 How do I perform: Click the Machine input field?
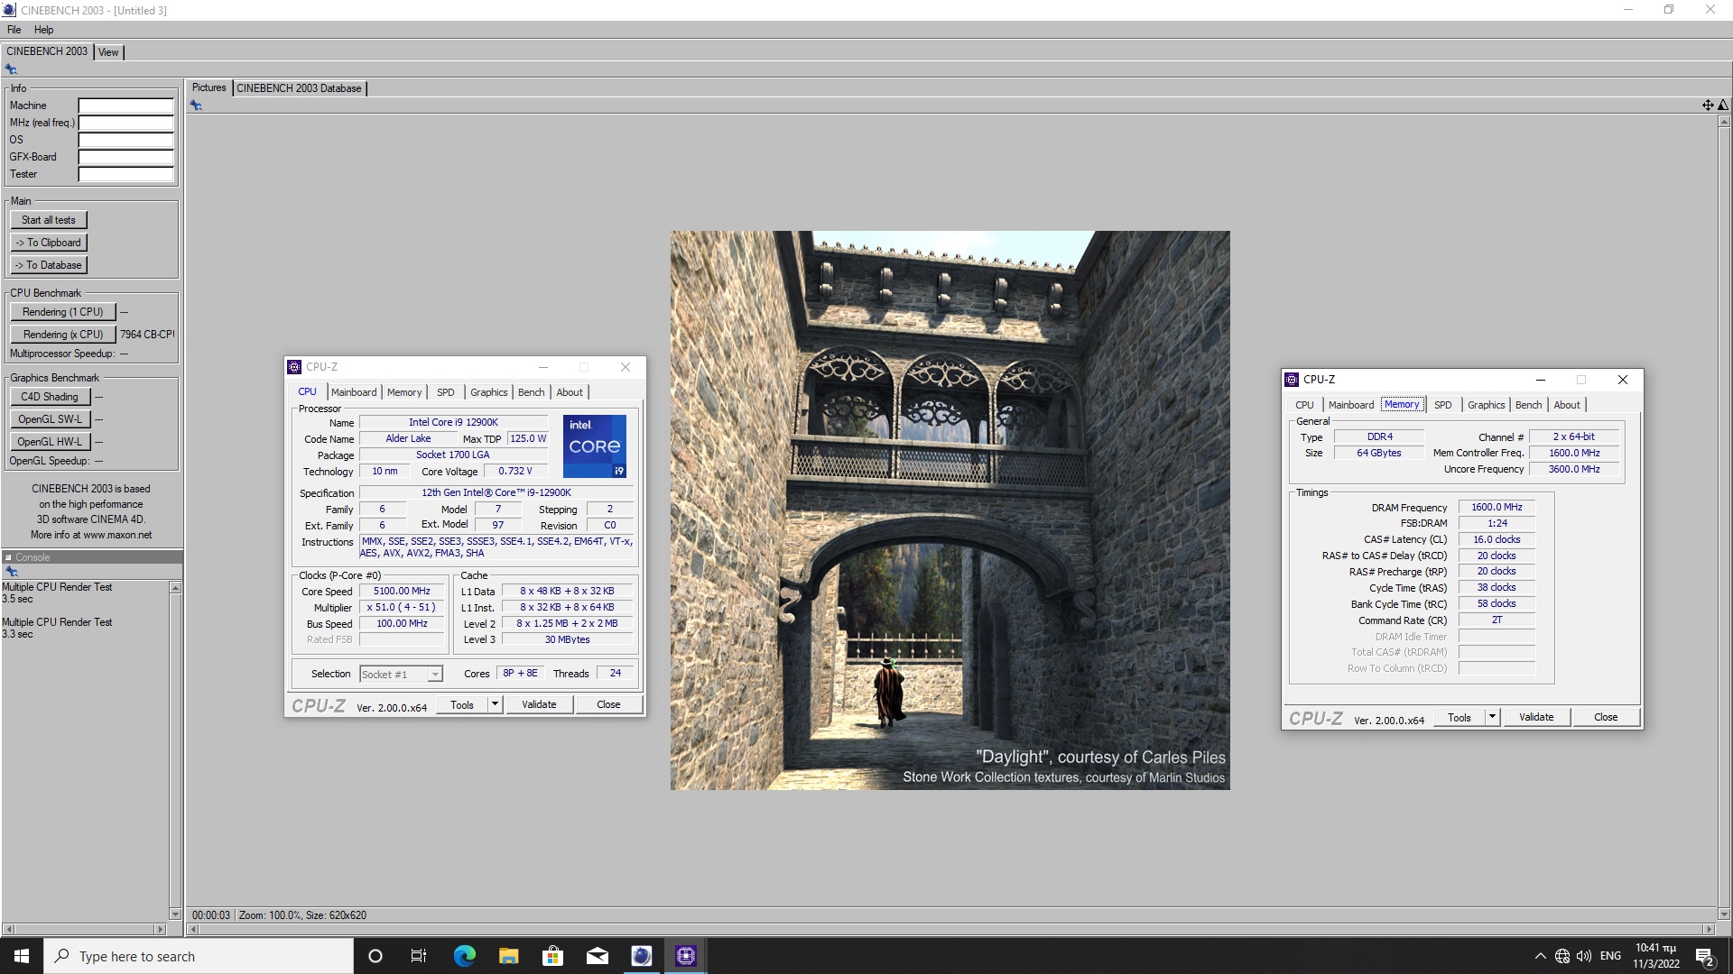point(125,106)
